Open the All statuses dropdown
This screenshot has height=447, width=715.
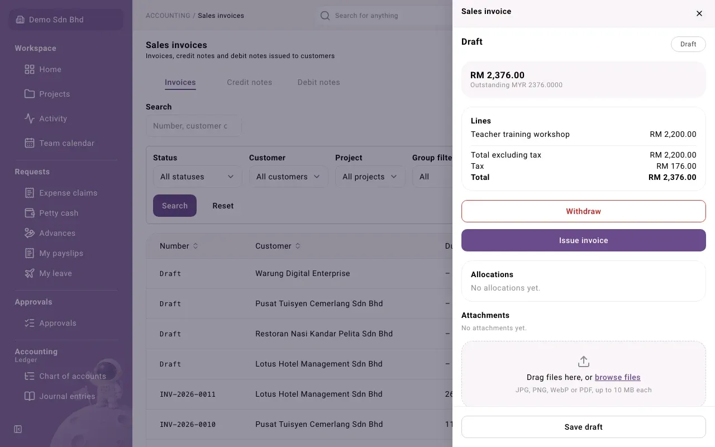tap(197, 177)
